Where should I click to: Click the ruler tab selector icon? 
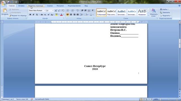(x=2, y=22)
